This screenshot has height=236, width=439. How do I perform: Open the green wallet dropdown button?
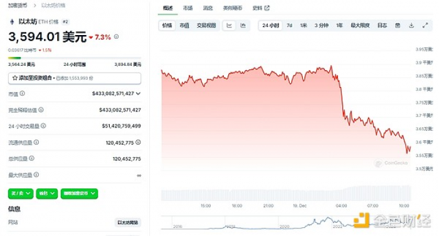47,193
